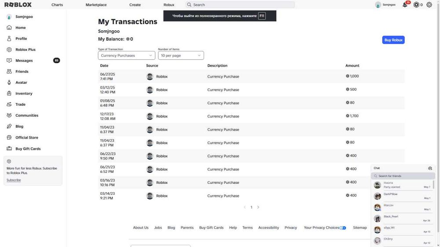The width and height of the screenshot is (440, 247).
Task: Click the Roblox source in 12/17/23 row
Action: [x=162, y=116]
